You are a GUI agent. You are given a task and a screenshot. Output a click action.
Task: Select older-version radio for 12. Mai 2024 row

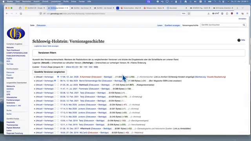click(55, 81)
